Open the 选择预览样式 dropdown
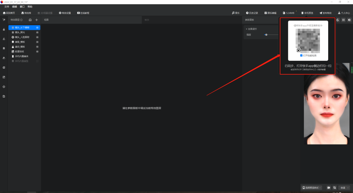This screenshot has width=353, height=193. pyautogui.click(x=311, y=188)
